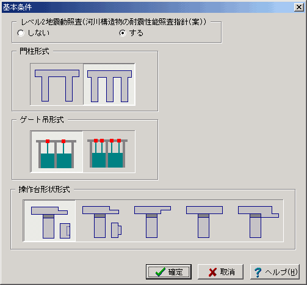
Task: Click the red X icon on the 取消 button
Action: point(212,272)
